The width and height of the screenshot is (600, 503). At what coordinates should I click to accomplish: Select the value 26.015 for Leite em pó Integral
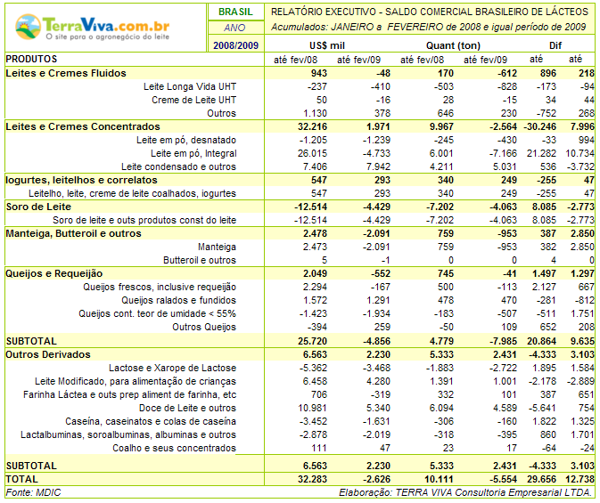tap(312, 154)
